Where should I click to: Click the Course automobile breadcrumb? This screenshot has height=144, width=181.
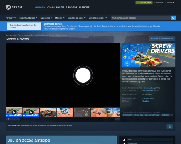coord(25,35)
